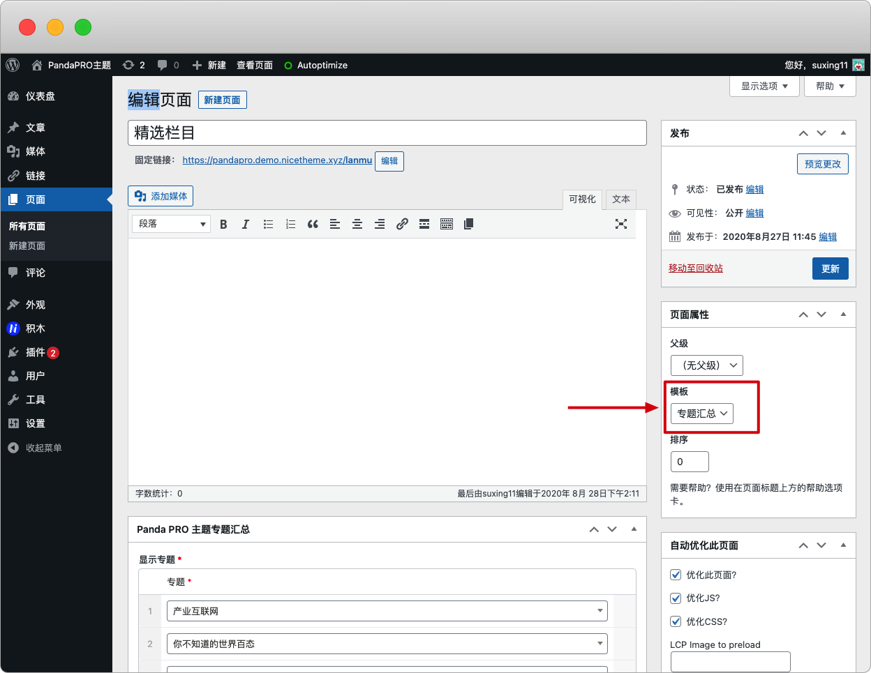
Task: Click 移动至回收站 link
Action: [x=696, y=268]
